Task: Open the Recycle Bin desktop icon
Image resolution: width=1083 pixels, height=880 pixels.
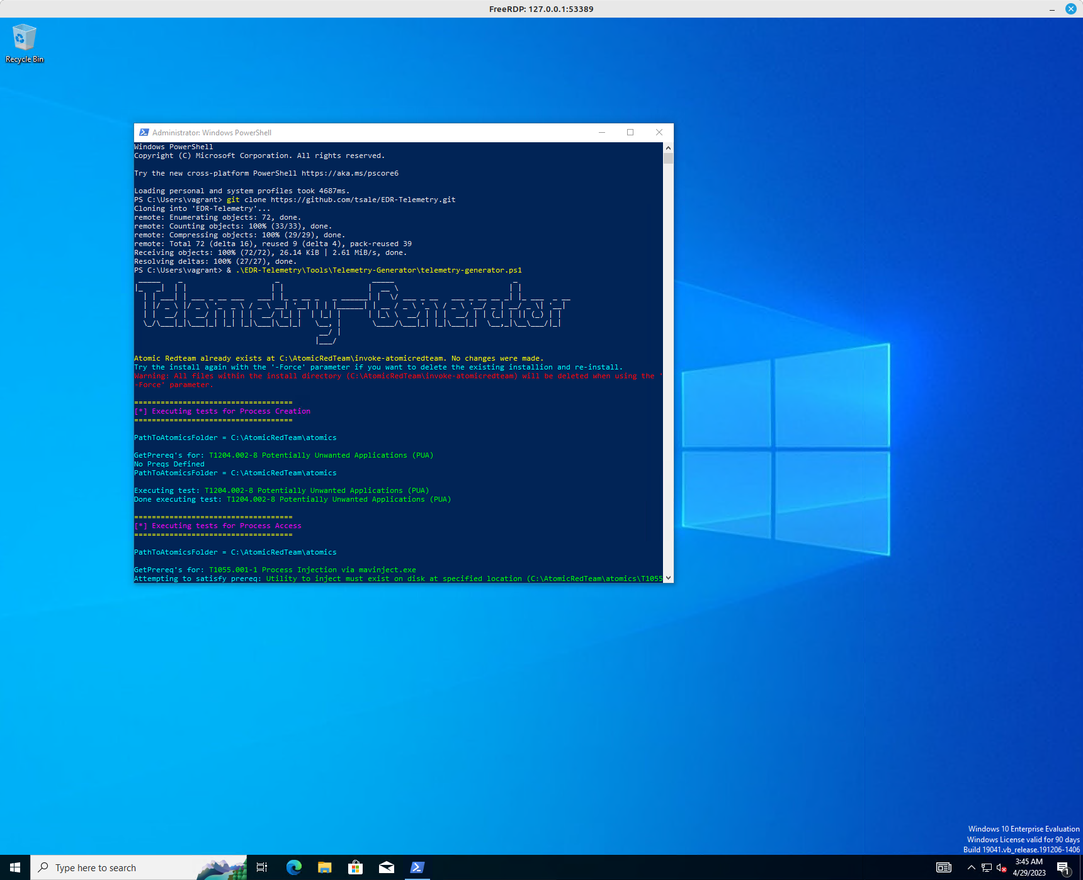Action: [24, 43]
